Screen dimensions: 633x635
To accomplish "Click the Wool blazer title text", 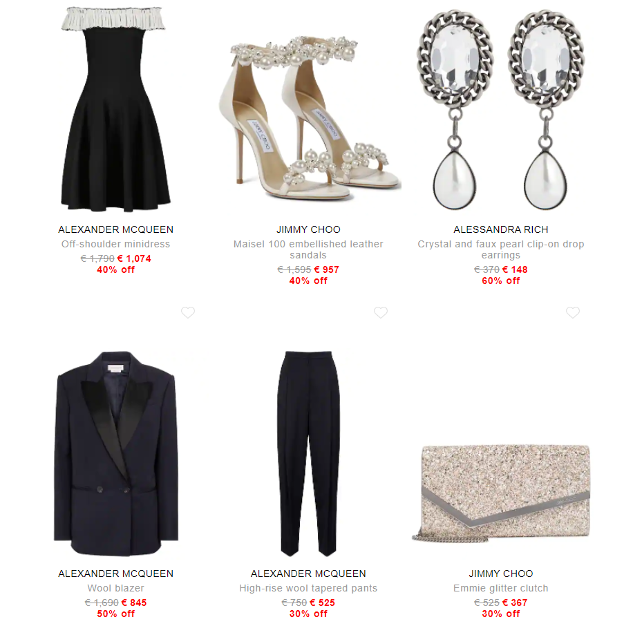I will (116, 588).
